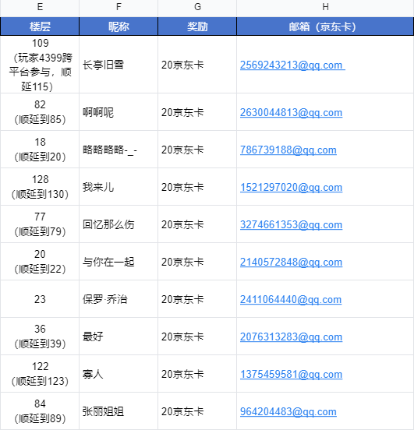Image resolution: width=414 pixels, height=430 pixels.
Task: Select nickname cell 略略略略-_-
Action: [119, 150]
